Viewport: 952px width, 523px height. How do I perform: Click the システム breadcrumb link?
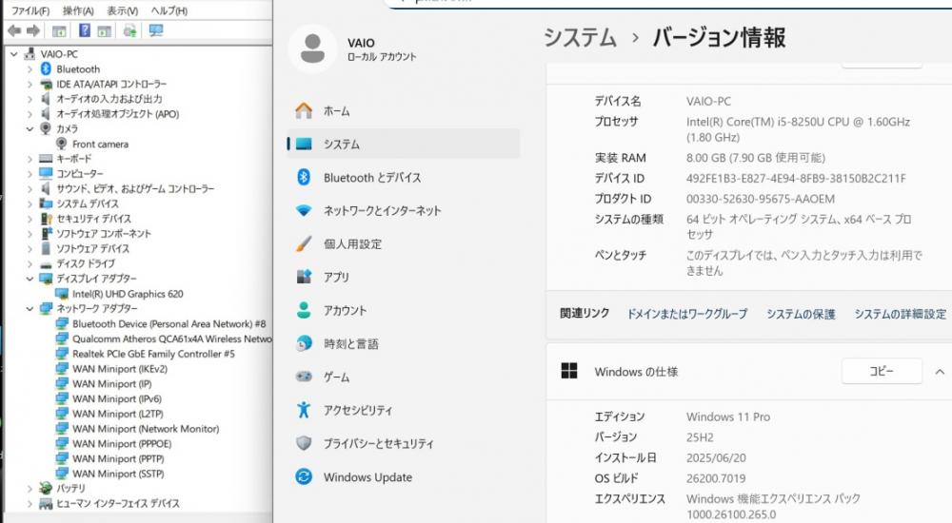tap(580, 38)
